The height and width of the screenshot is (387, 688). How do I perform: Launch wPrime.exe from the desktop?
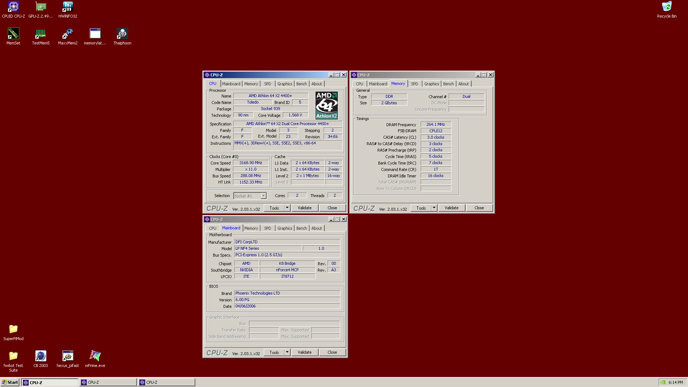[x=95, y=359]
